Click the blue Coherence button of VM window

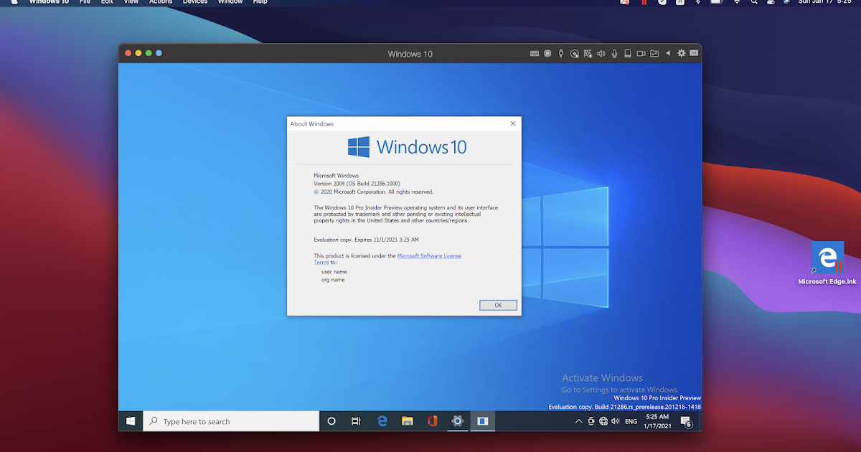point(159,53)
